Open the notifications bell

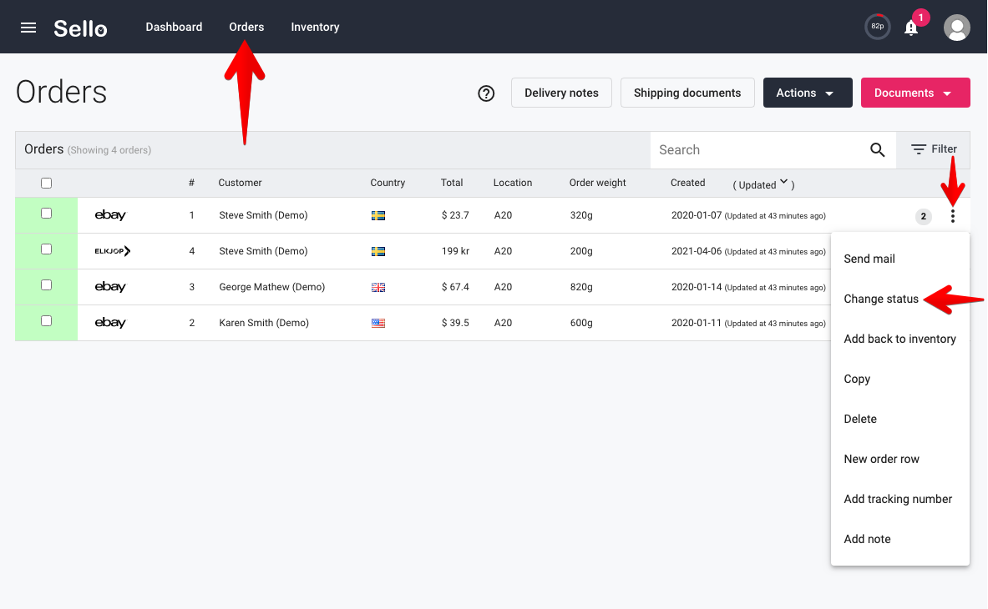click(911, 28)
